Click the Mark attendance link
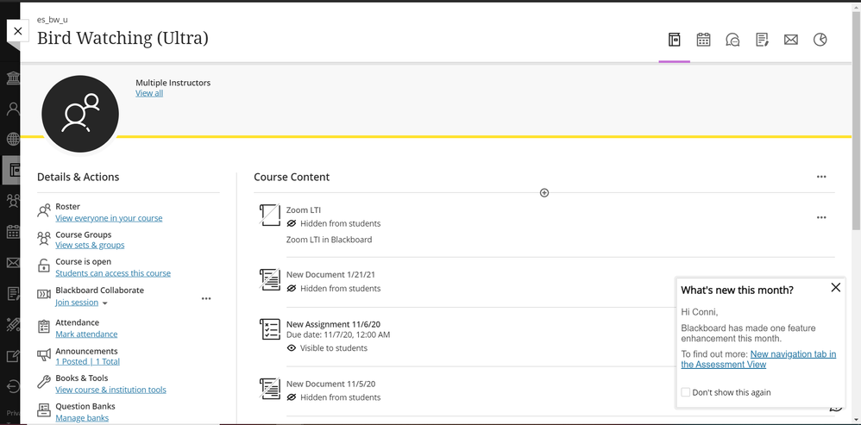 (86, 334)
